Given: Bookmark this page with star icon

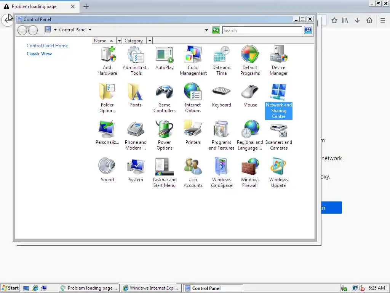Looking at the screenshot, I should pos(334,20).
